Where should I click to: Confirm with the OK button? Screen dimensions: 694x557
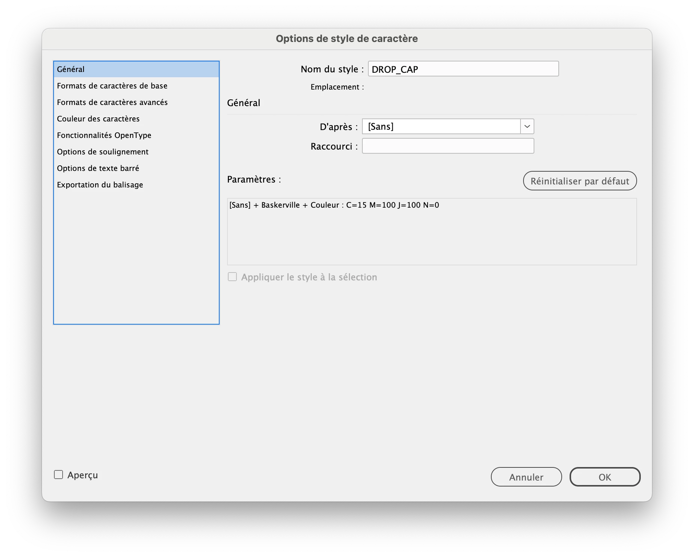click(x=605, y=477)
